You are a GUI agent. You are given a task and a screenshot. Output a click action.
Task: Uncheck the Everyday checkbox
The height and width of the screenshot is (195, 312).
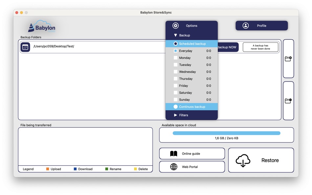point(175,51)
